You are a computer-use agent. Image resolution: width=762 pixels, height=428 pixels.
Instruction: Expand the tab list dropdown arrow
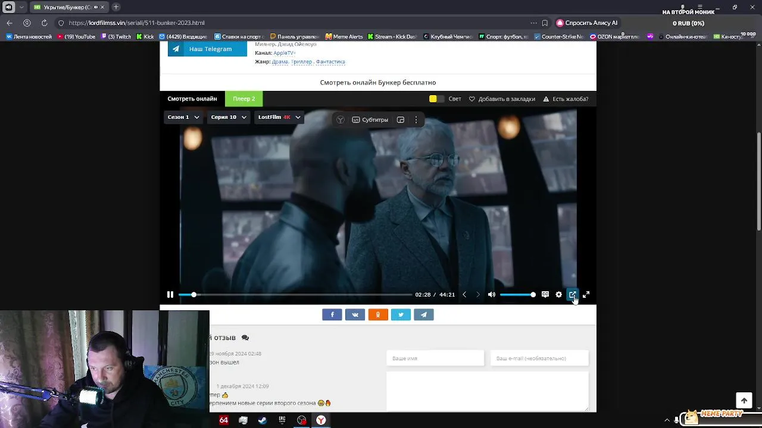[x=22, y=7]
